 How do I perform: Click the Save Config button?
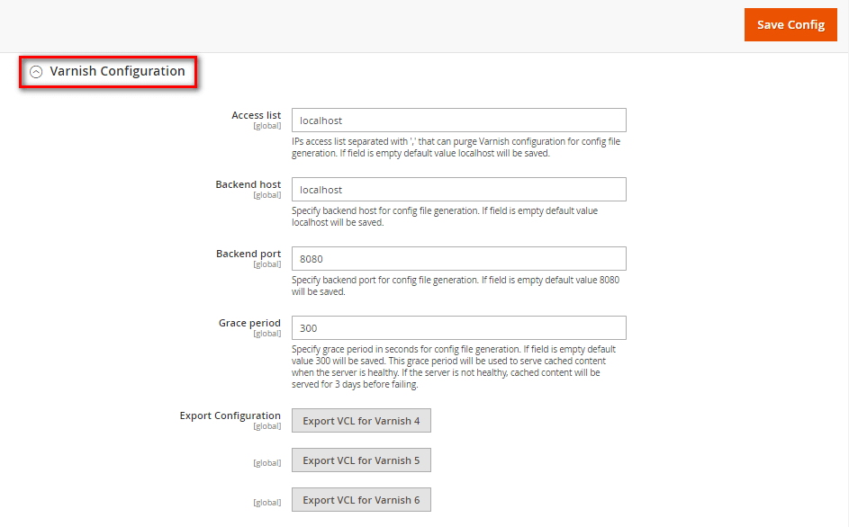[x=790, y=25]
